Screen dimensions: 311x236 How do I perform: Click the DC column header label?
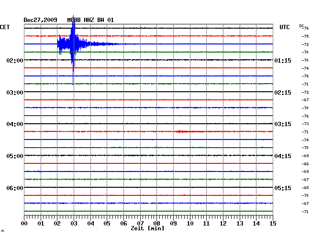301,26
